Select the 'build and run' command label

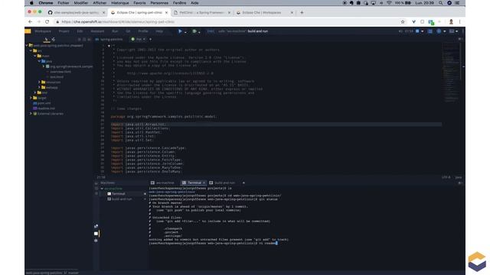258,31
